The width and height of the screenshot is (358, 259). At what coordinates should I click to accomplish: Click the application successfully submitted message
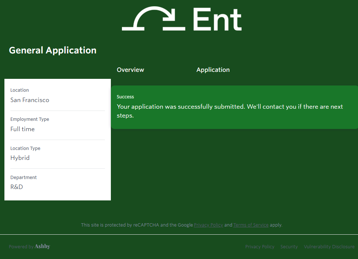(230, 111)
